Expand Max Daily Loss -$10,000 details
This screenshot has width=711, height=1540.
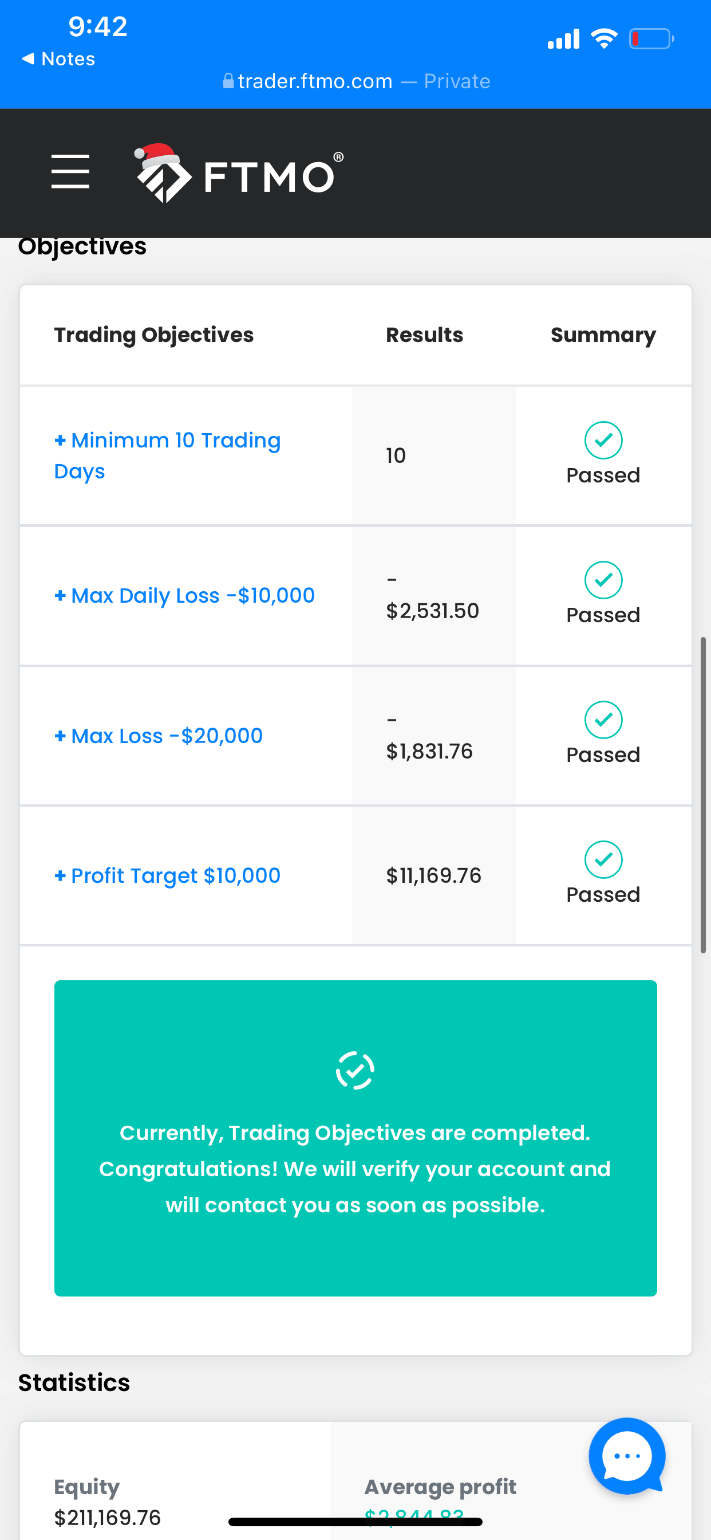[x=184, y=595]
